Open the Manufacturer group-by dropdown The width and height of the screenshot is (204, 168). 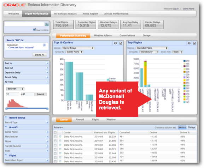(x=149, y=52)
